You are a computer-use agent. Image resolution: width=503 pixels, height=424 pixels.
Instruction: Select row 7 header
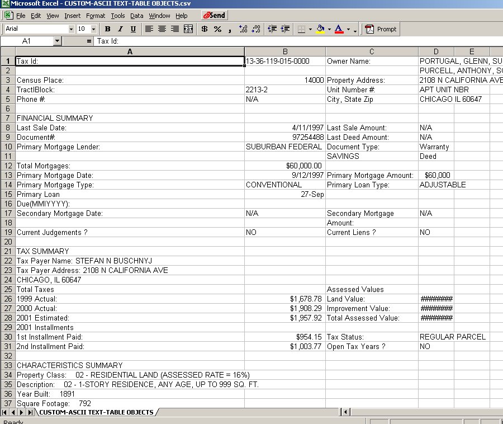tap(8, 118)
